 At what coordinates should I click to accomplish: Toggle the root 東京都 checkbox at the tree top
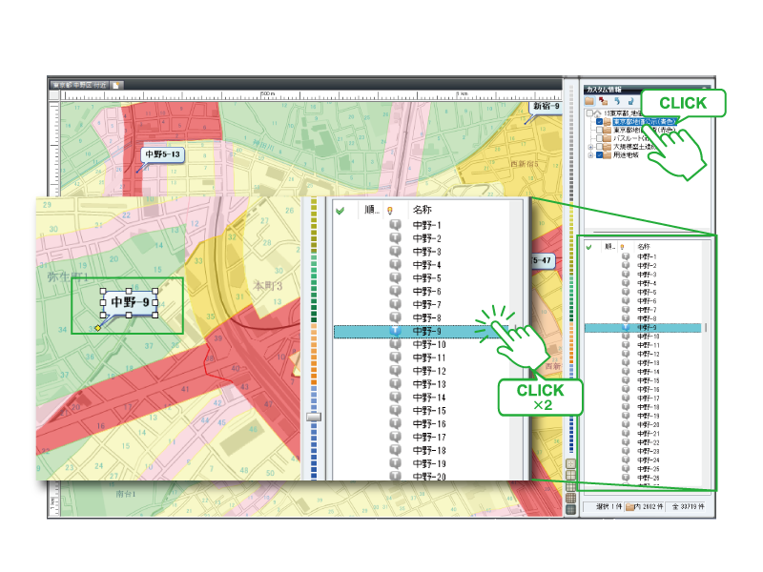pyautogui.click(x=589, y=113)
